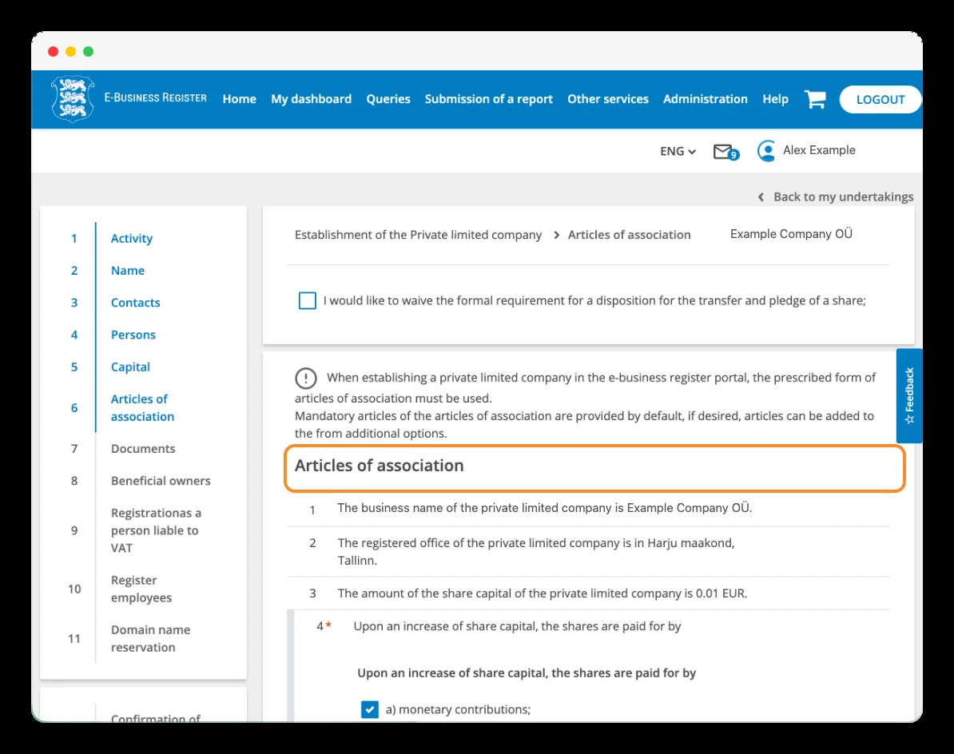
Task: Open the Feedback side tab
Action: pos(909,396)
